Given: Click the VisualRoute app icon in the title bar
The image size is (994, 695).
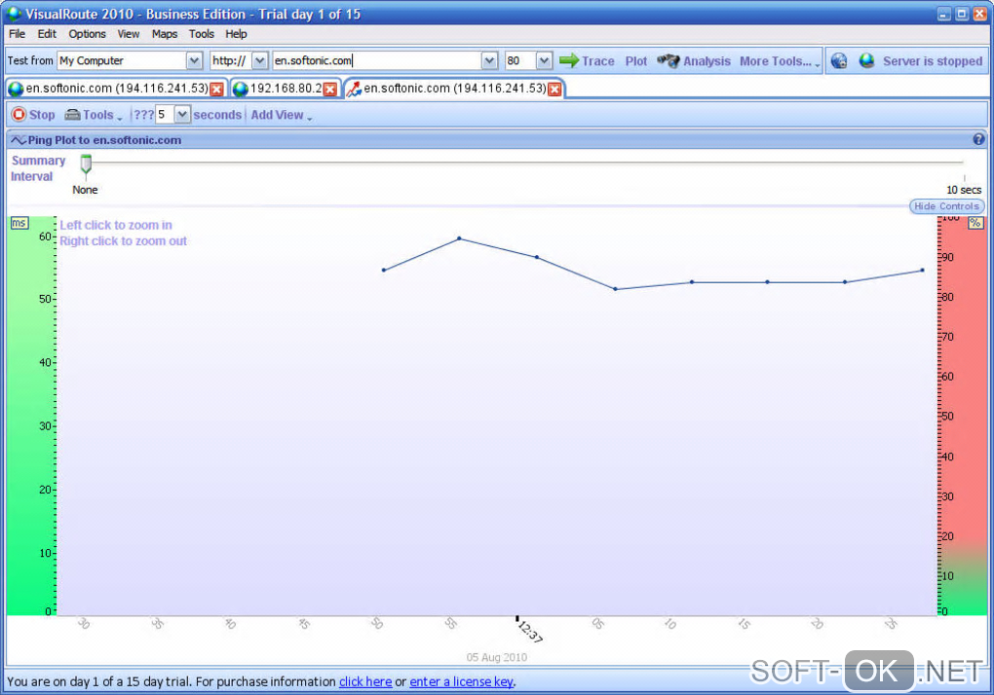Looking at the screenshot, I should pos(14,14).
